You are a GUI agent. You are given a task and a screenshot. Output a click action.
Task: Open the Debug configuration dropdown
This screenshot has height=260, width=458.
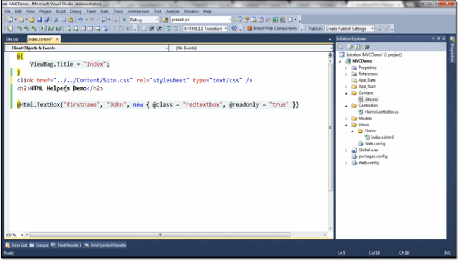click(x=157, y=20)
